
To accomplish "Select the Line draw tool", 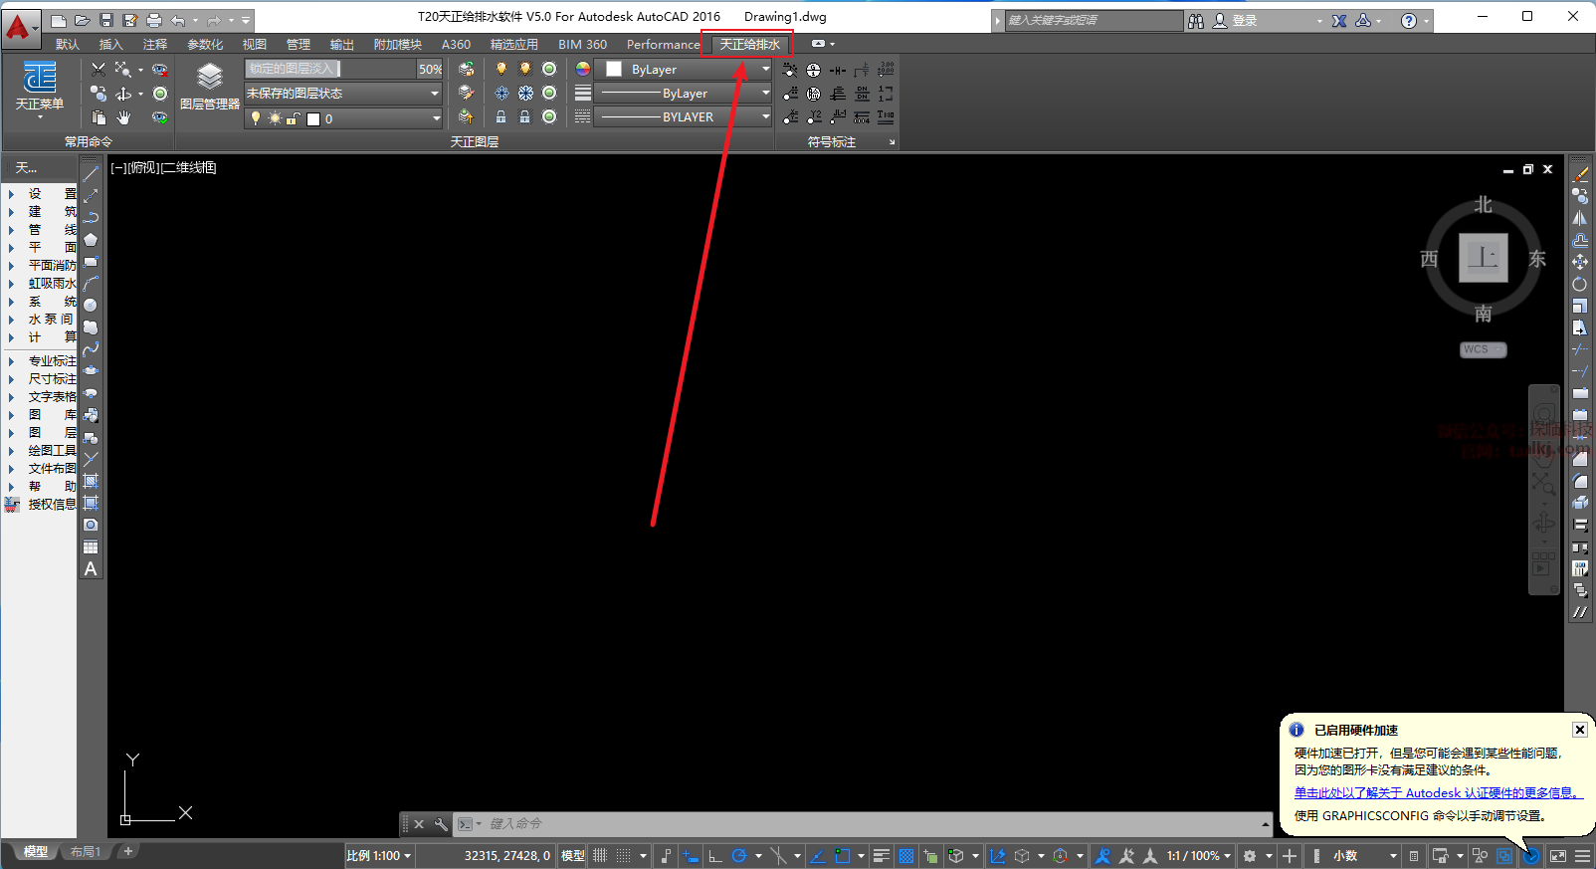I will pyautogui.click(x=91, y=174).
